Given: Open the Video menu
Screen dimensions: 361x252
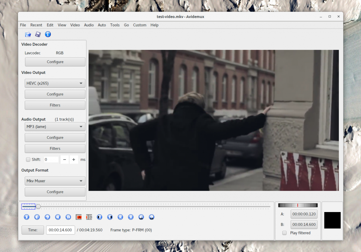Looking at the screenshot, I should point(75,25).
